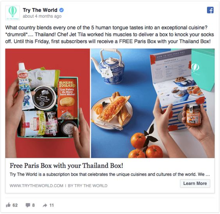Screen dimensions: 220x214
Task: Click the Try The World balloon profile picture
Action: point(13,13)
